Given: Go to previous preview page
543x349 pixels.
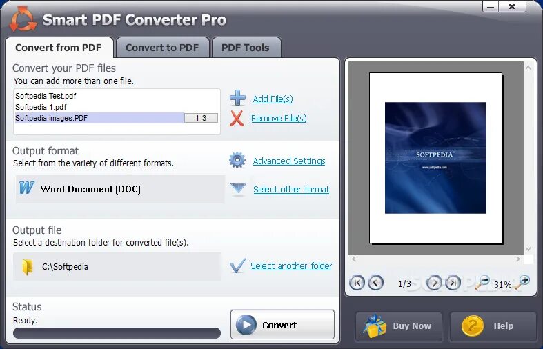Looking at the screenshot, I should 375,283.
